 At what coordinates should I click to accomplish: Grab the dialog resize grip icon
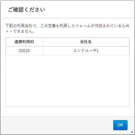(x=132, y=132)
